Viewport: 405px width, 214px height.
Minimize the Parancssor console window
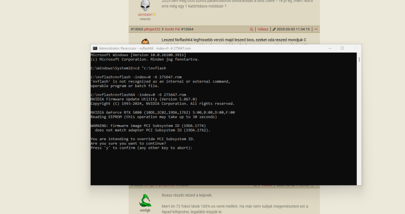(330, 48)
